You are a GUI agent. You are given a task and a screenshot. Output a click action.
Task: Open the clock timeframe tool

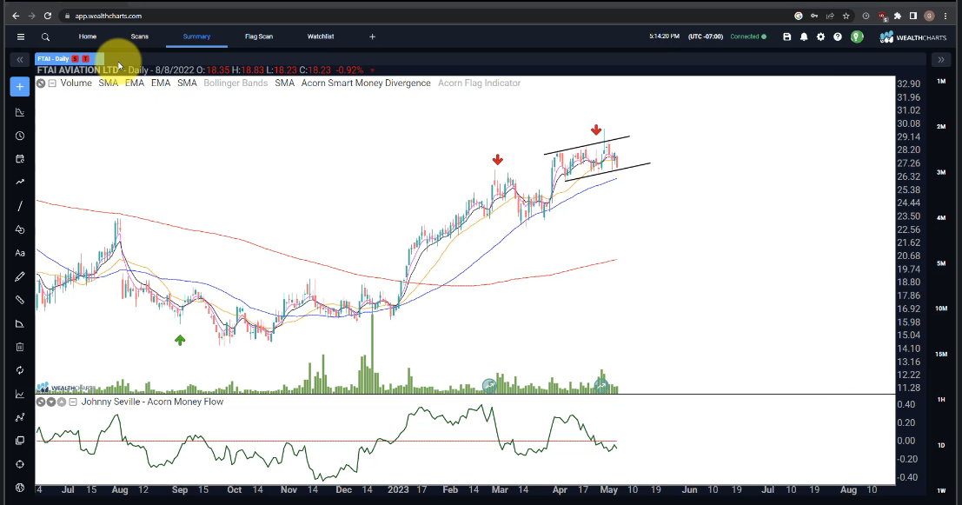tap(20, 136)
